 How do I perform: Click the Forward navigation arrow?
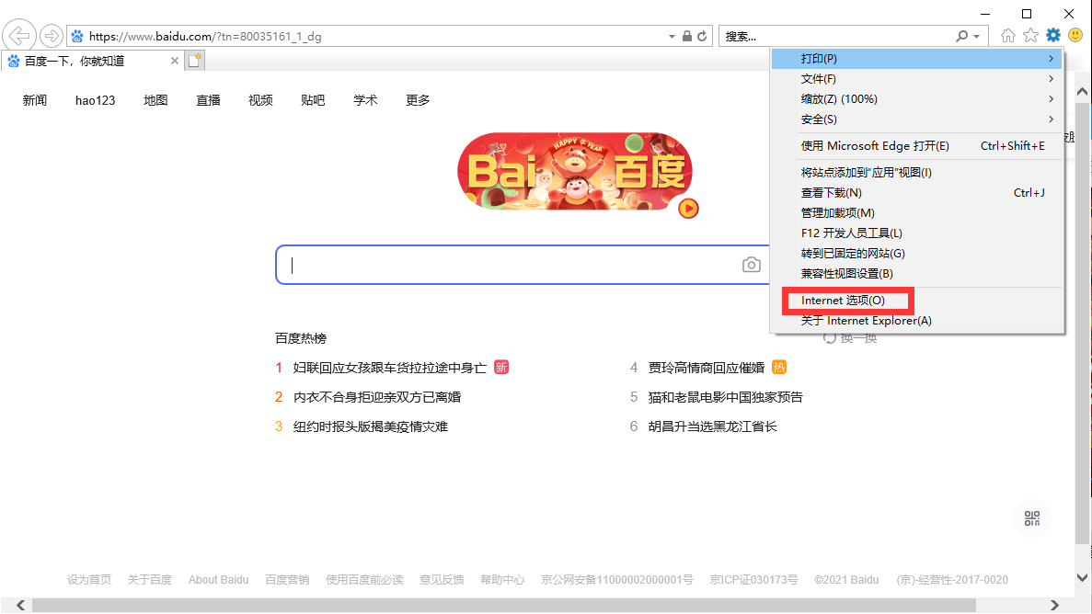point(52,36)
